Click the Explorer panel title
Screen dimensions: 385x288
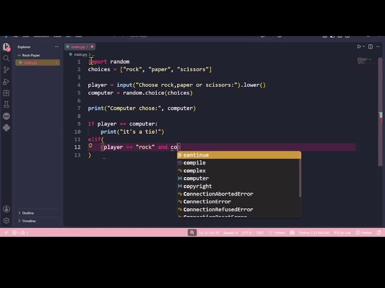click(24, 47)
